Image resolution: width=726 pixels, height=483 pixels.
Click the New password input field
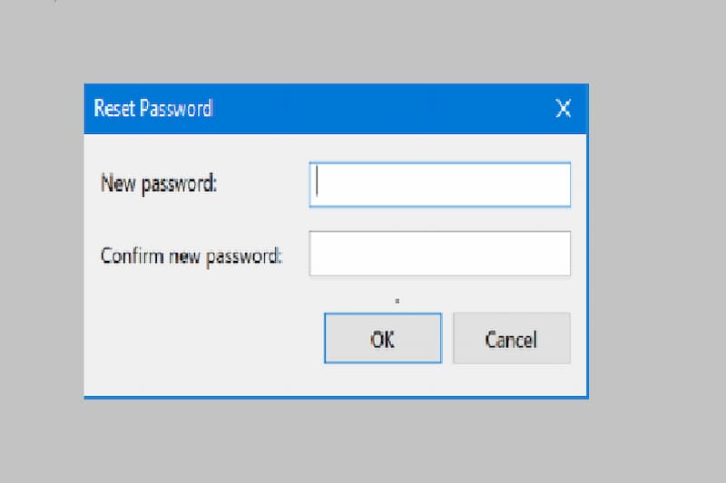440,185
